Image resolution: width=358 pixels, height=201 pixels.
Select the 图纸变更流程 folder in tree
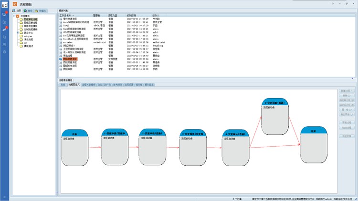[31, 22]
